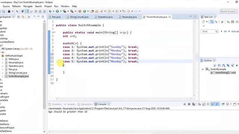Click the Find field in Task List
This screenshot has width=239, height=134.
[x=209, y=31]
